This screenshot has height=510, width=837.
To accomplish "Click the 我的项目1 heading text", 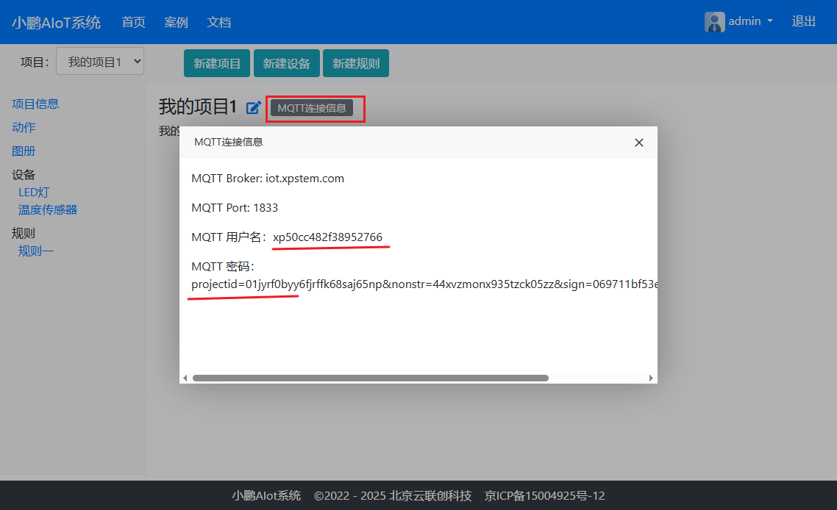I will 198,107.
